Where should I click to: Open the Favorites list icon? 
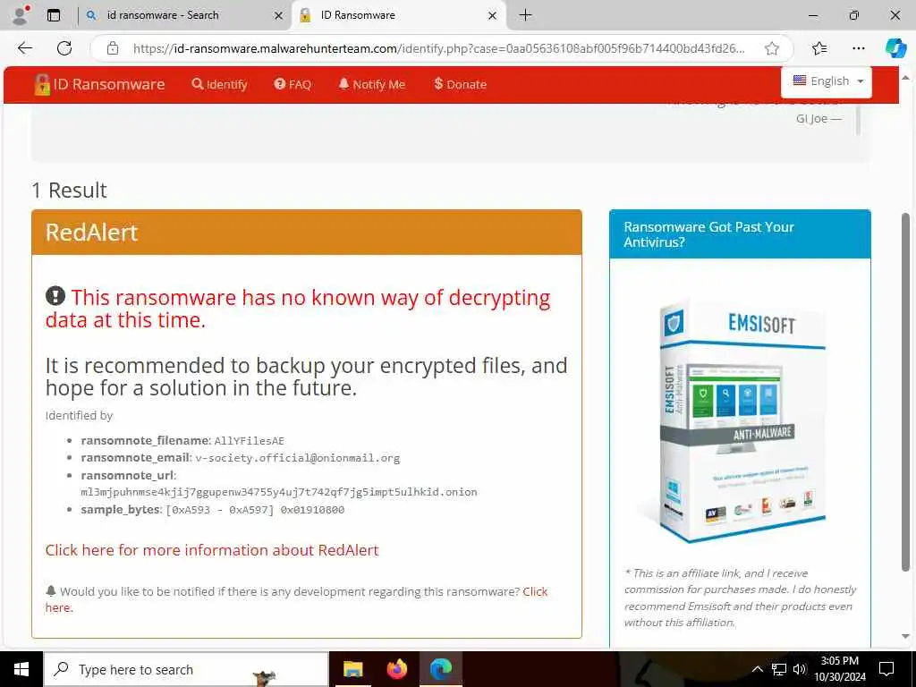(x=819, y=48)
